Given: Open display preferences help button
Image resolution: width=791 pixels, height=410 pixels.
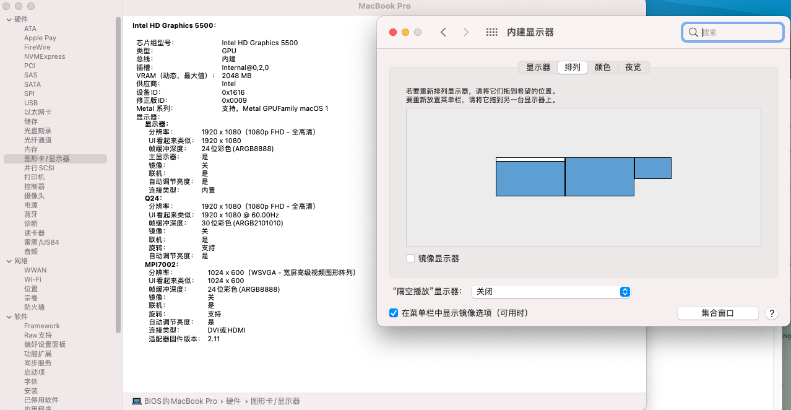Looking at the screenshot, I should [x=771, y=313].
